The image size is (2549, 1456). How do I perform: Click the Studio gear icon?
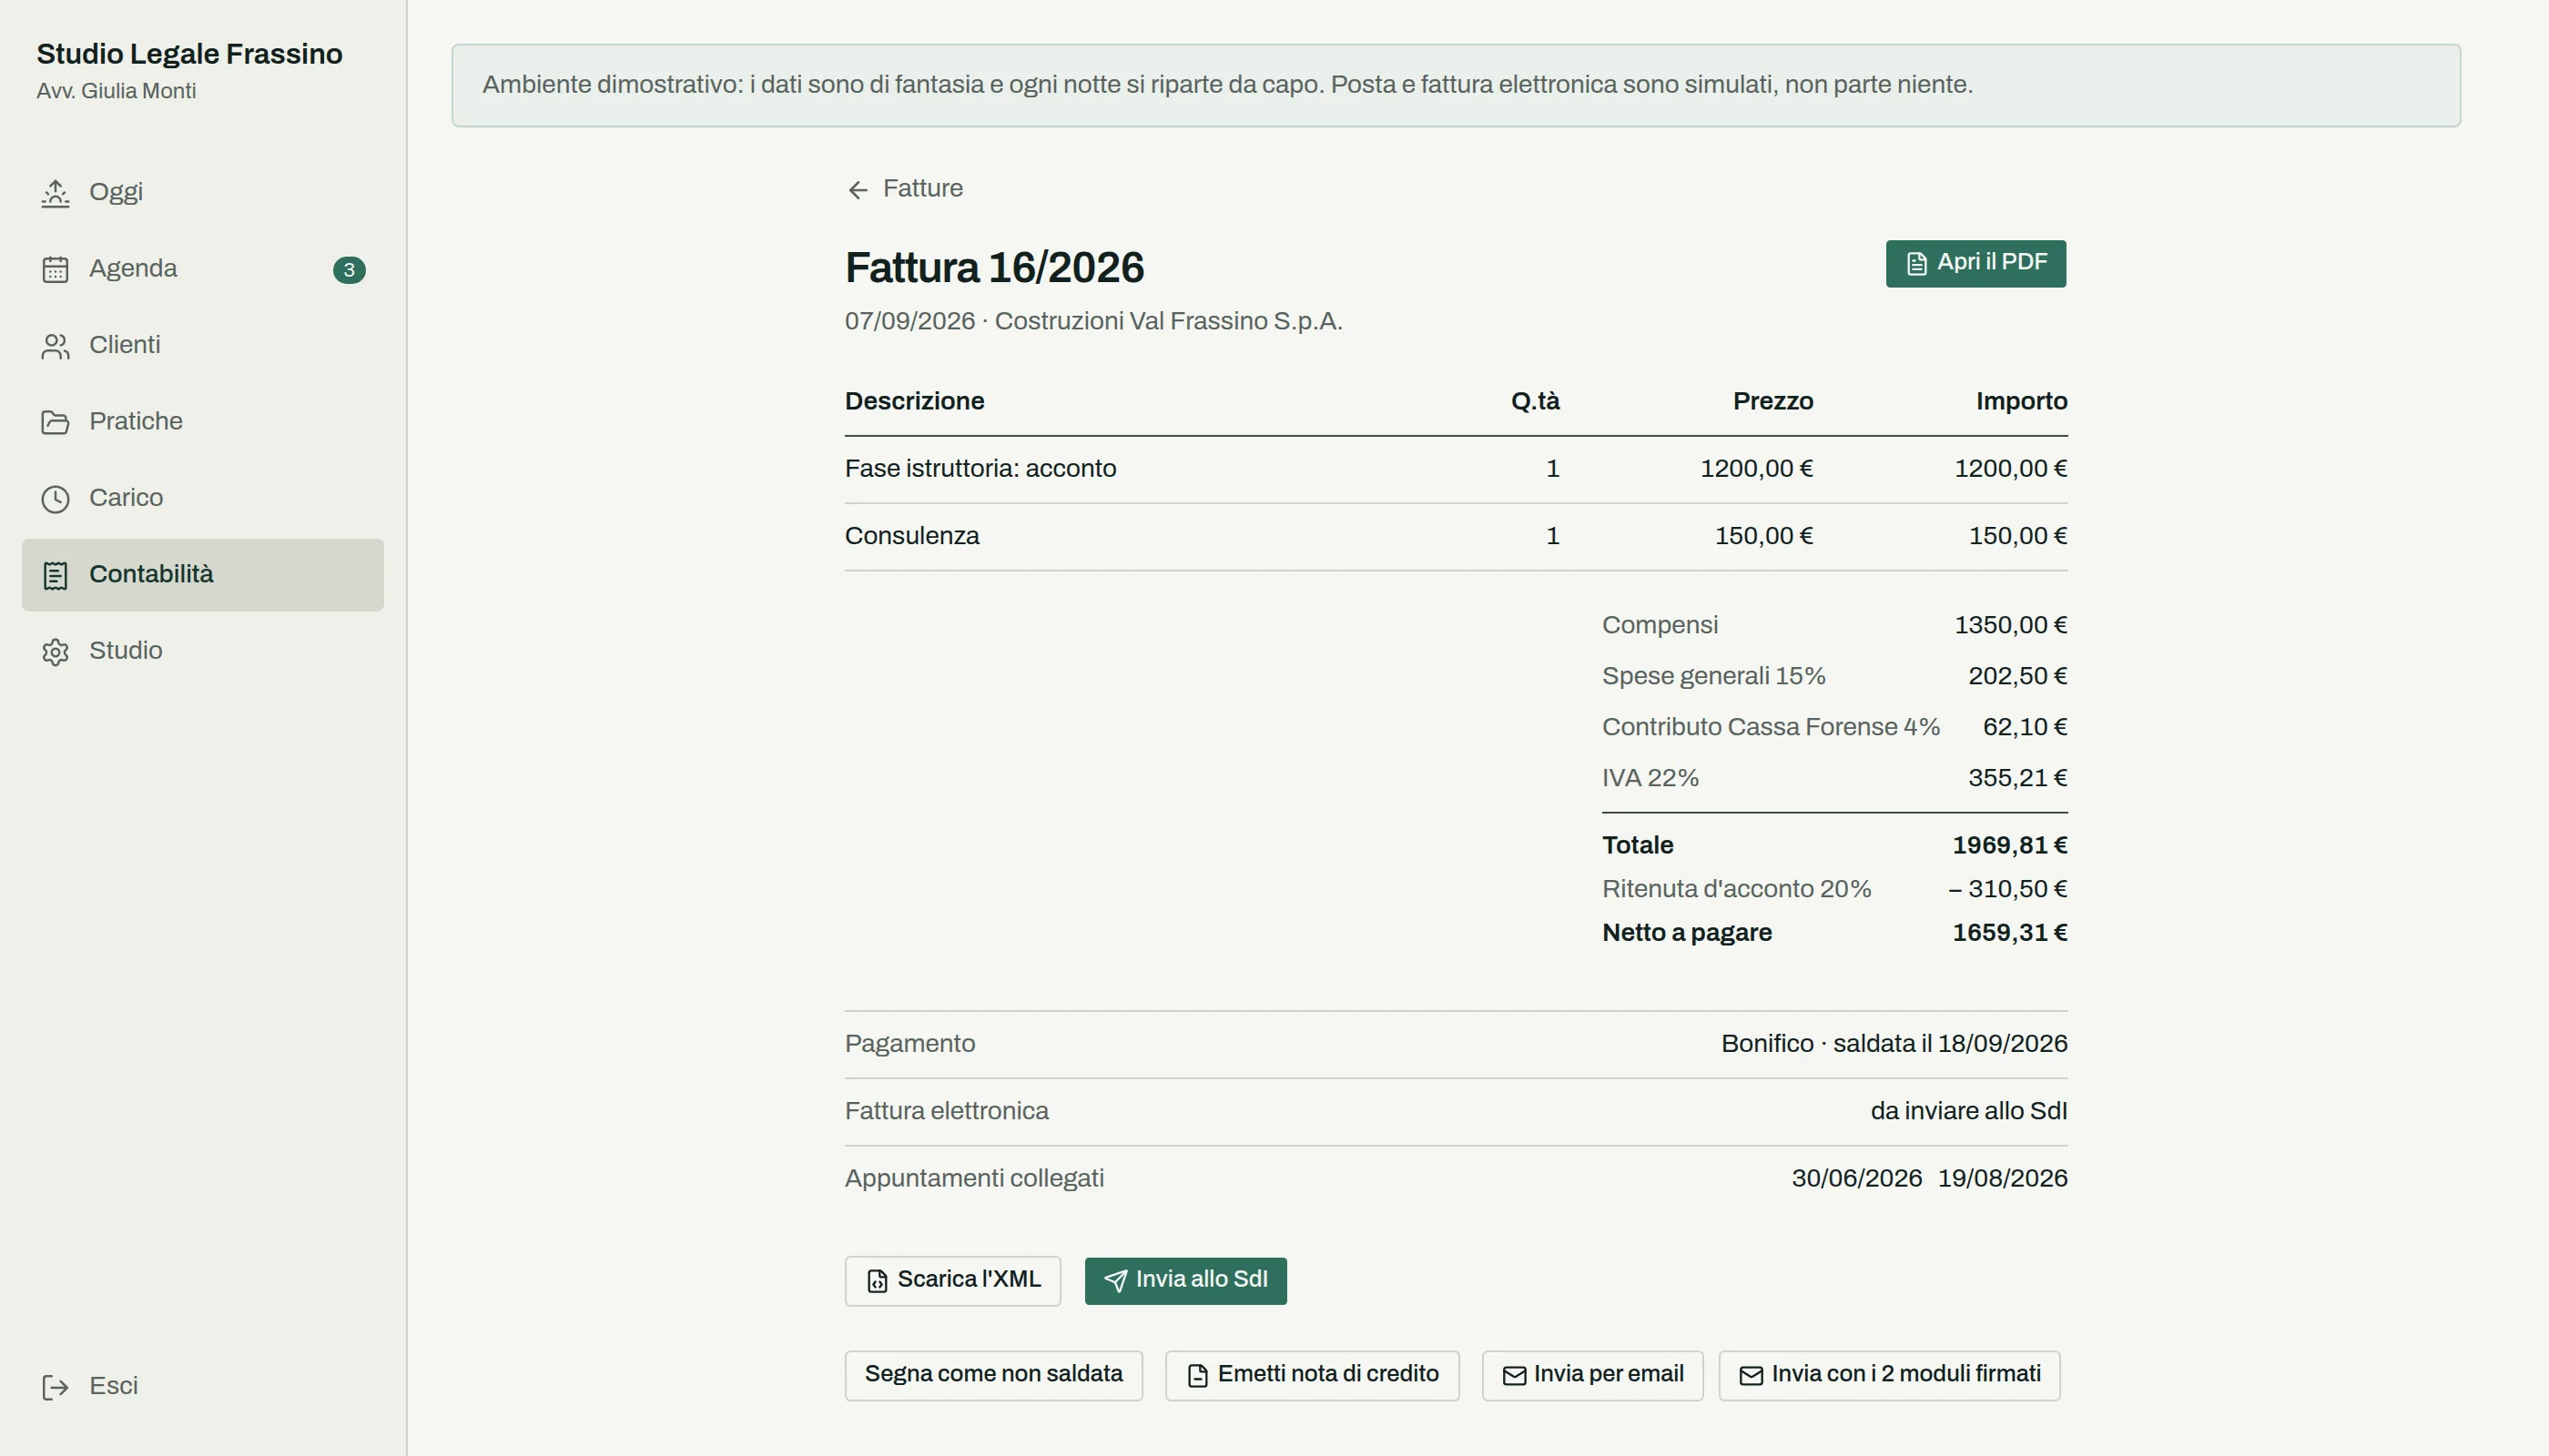(55, 652)
